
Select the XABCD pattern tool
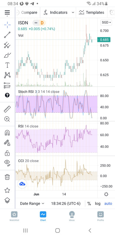point(7,75)
